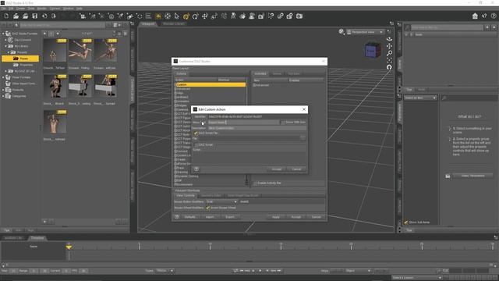Open the mouse button modifiers dropdown
The image size is (499, 281).
click(221, 201)
